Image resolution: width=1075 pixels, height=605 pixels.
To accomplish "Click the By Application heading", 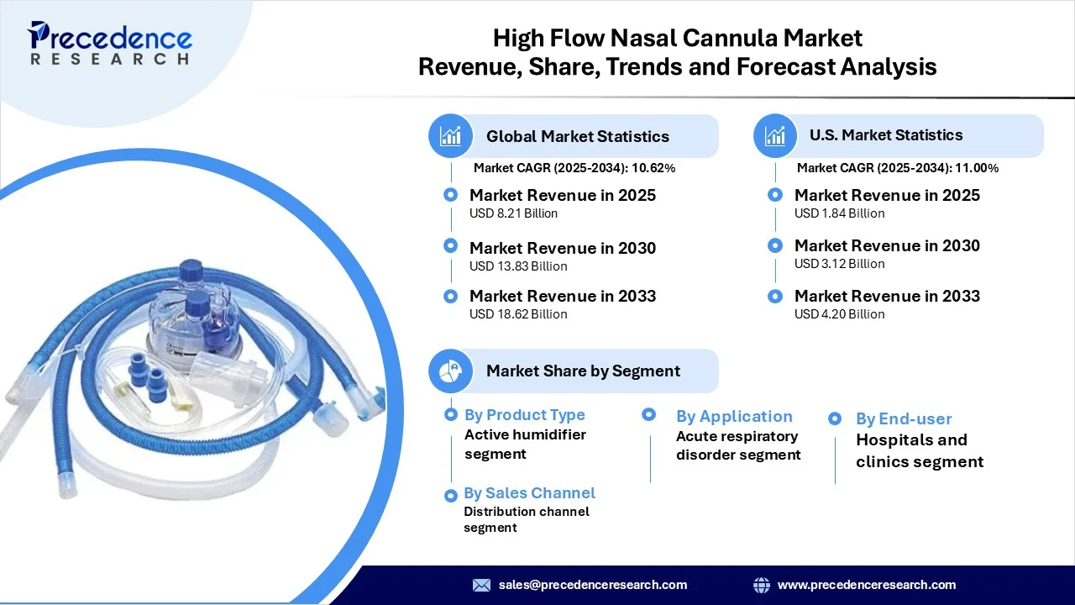I will (733, 417).
